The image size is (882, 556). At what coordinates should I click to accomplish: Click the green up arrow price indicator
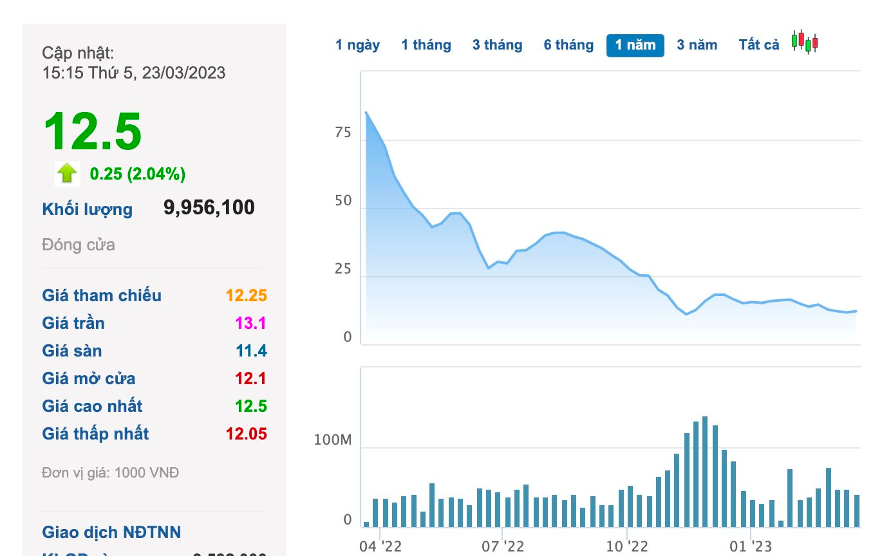pyautogui.click(x=67, y=173)
